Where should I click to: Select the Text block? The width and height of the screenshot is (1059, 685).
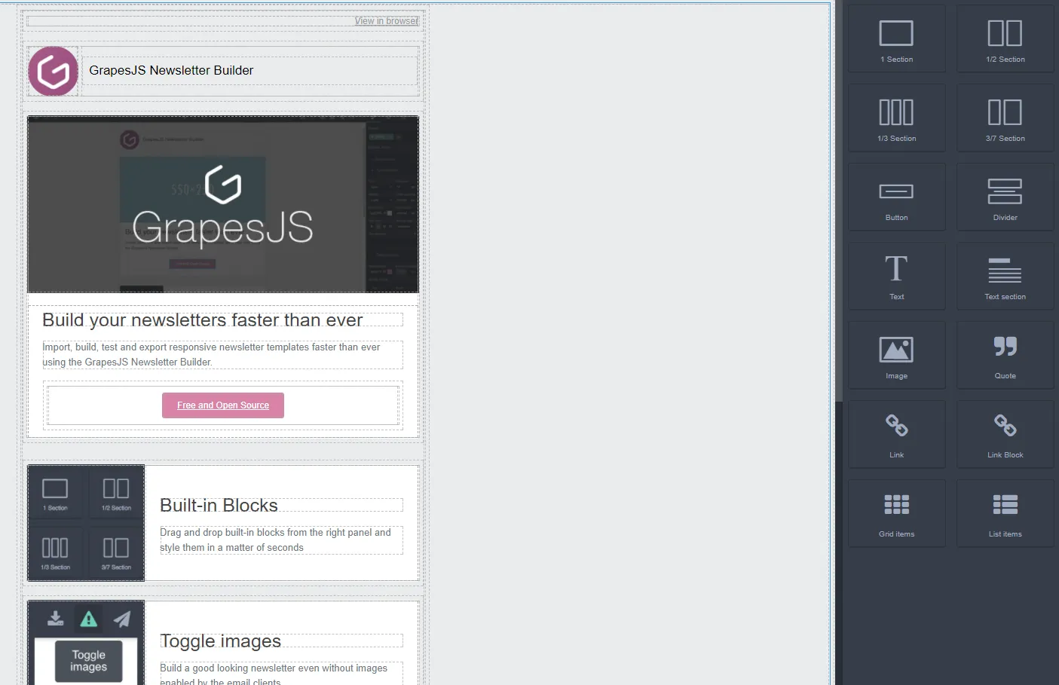[x=896, y=277]
